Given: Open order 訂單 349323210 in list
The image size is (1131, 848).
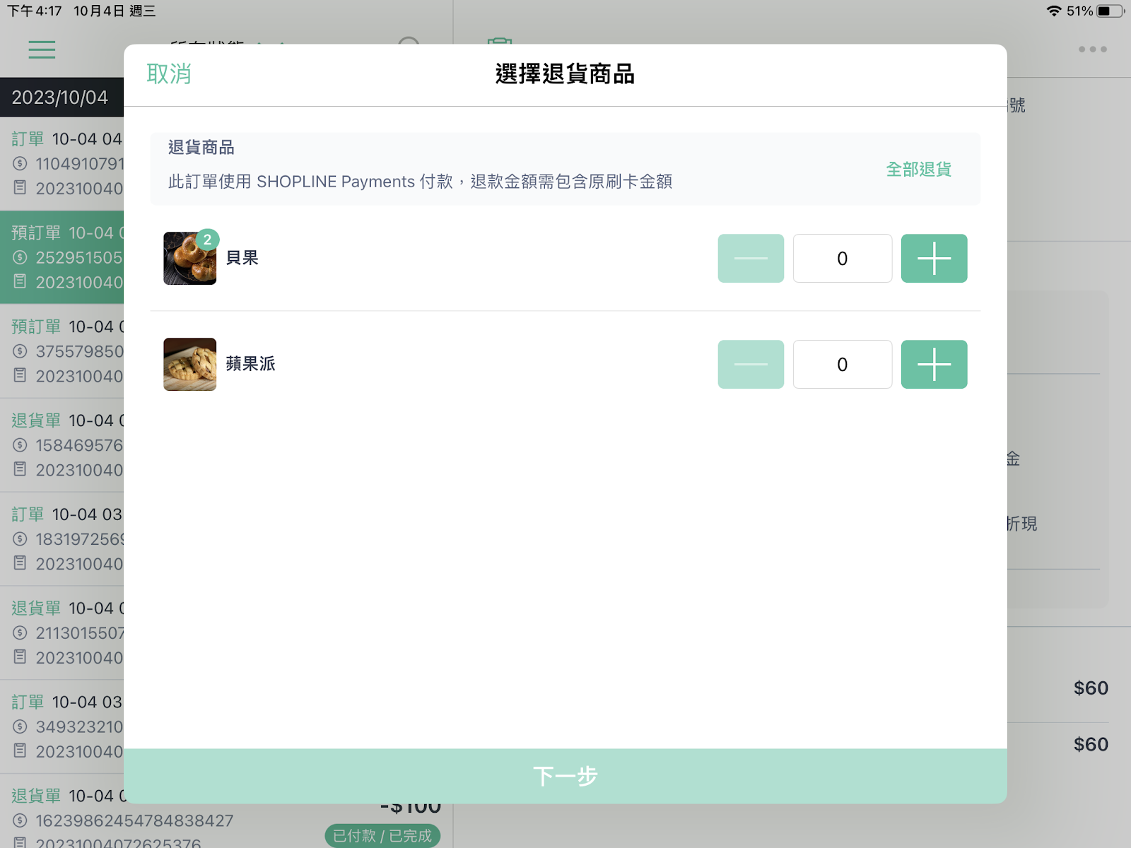Looking at the screenshot, I should tap(62, 727).
